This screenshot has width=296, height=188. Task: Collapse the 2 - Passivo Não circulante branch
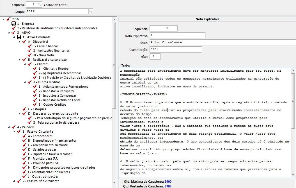14,181
